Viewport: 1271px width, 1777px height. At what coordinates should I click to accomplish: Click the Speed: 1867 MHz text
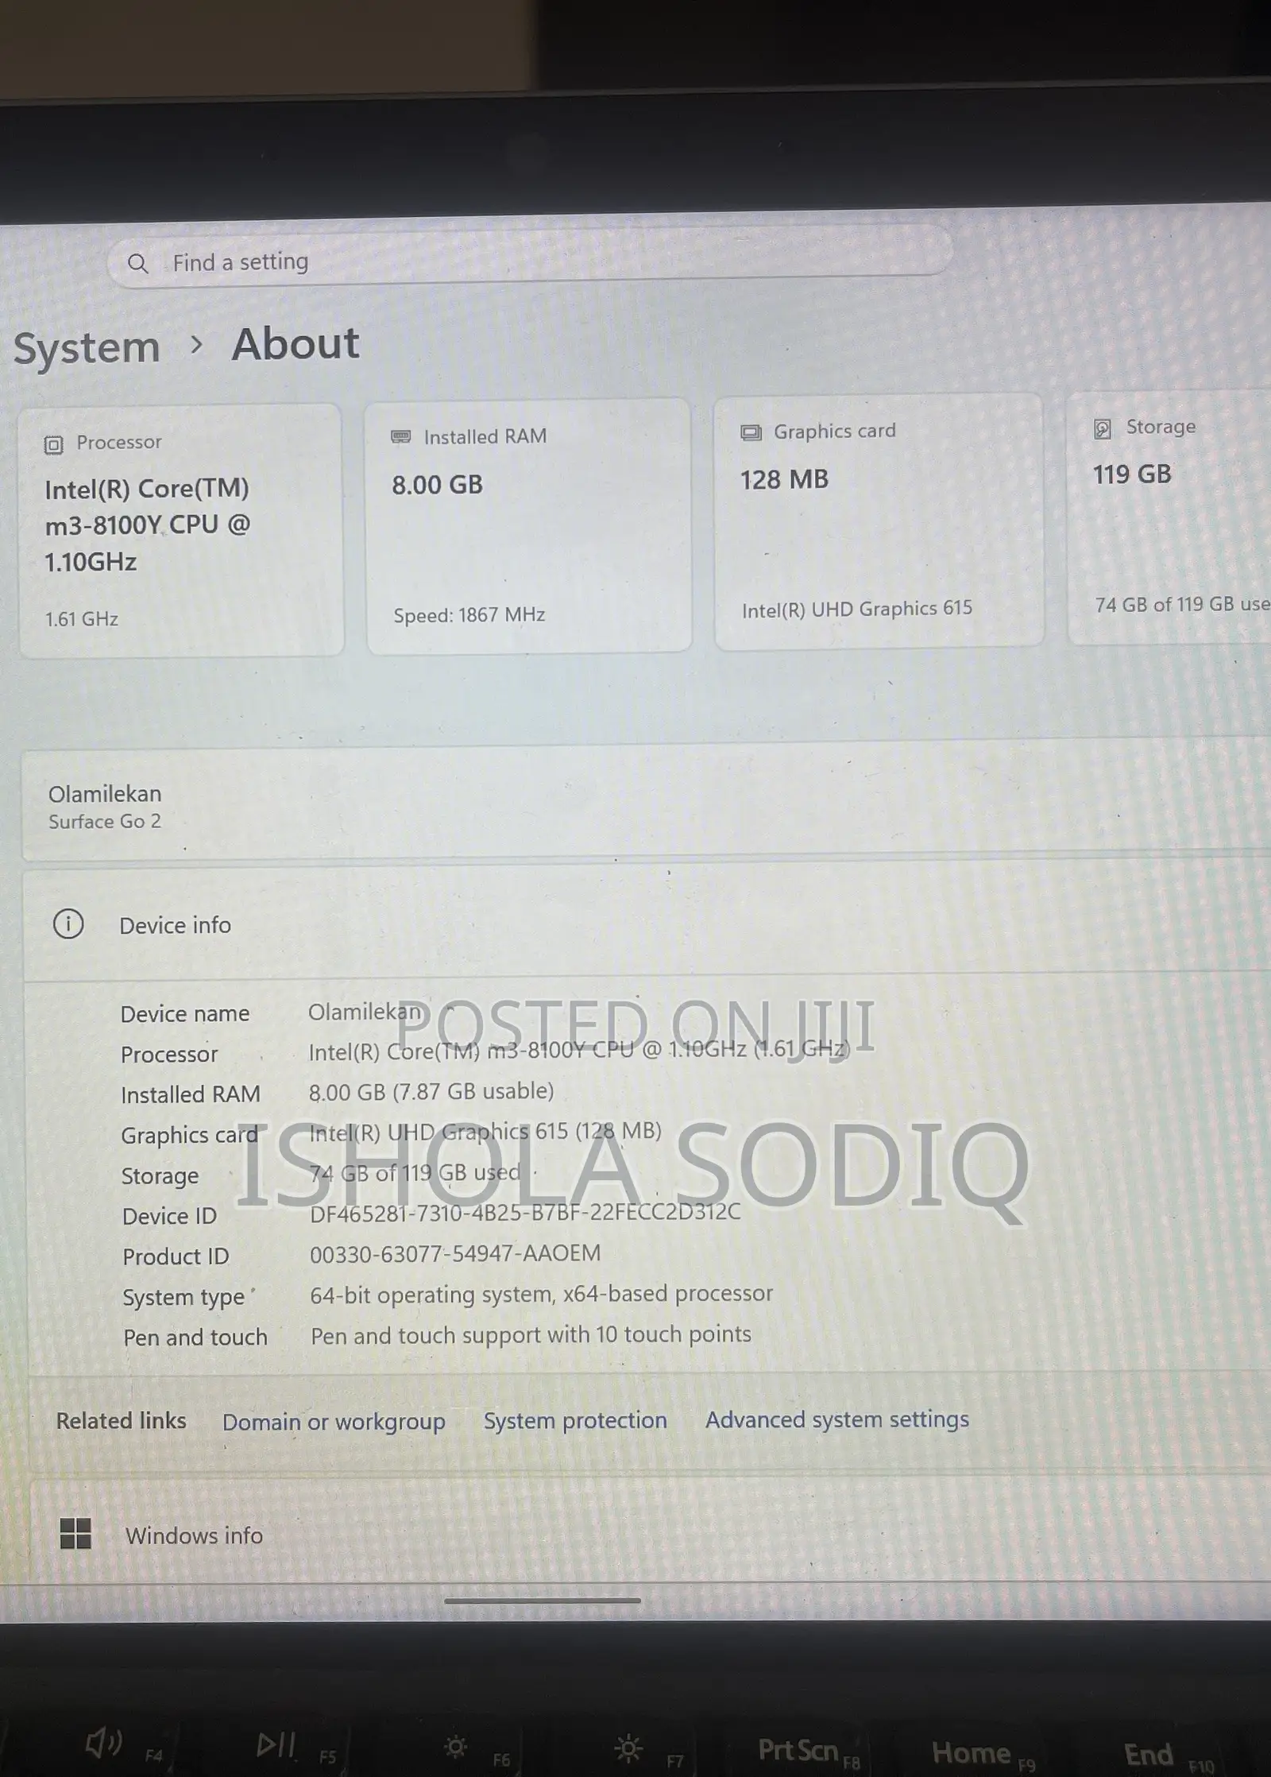(x=469, y=615)
